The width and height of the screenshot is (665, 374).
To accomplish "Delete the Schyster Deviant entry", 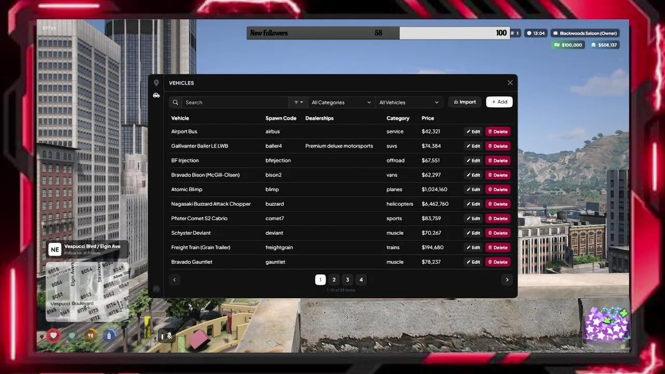I will (x=498, y=233).
